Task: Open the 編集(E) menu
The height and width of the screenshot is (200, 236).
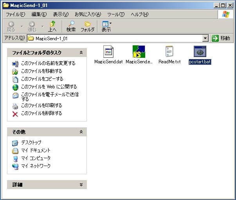Action: click(39, 14)
